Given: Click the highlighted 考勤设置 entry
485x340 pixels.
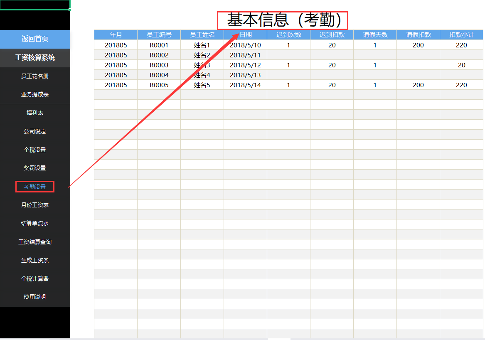Looking at the screenshot, I should coord(35,186).
